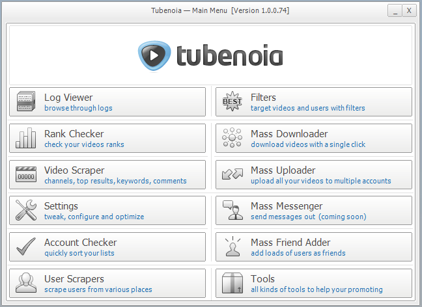Click 'all kinds of tools to help your promoting'
This screenshot has width=422, height=307.
(316, 289)
